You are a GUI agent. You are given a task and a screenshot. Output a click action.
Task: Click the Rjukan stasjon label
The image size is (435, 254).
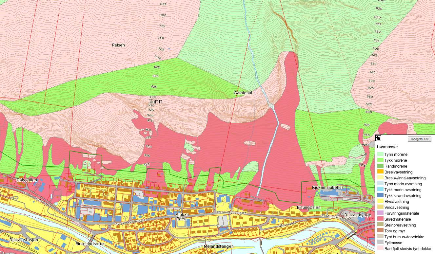click(24, 240)
